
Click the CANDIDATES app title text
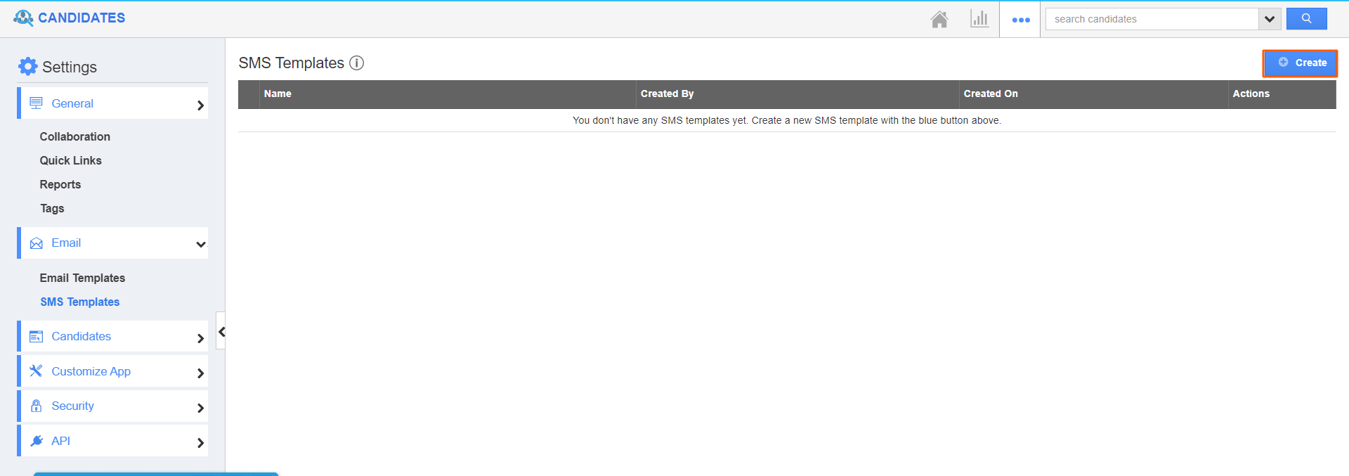pos(82,18)
